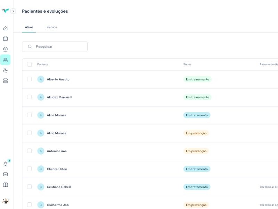This screenshot has width=278, height=209.
Task: Open the exercises section with the arm icon
Action: click(x=5, y=70)
